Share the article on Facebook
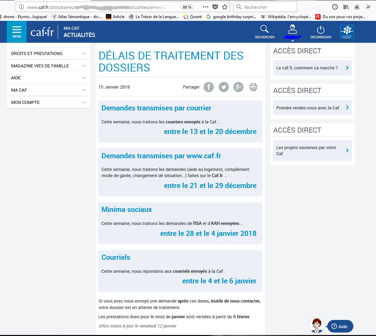Viewport: 376px width, 336px height. (209, 87)
